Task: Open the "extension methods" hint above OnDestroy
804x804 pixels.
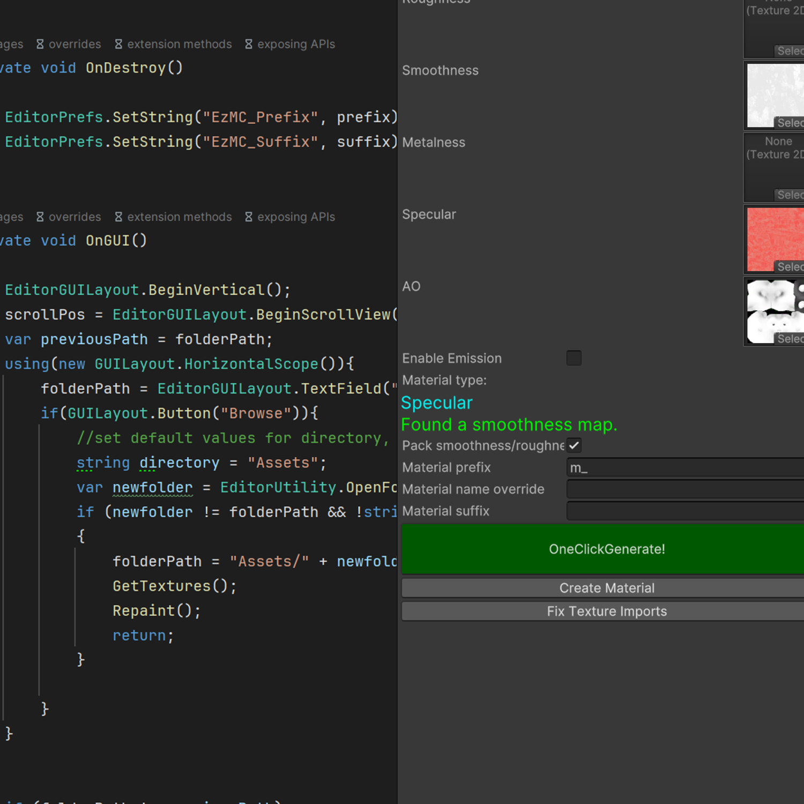Action: (179, 44)
